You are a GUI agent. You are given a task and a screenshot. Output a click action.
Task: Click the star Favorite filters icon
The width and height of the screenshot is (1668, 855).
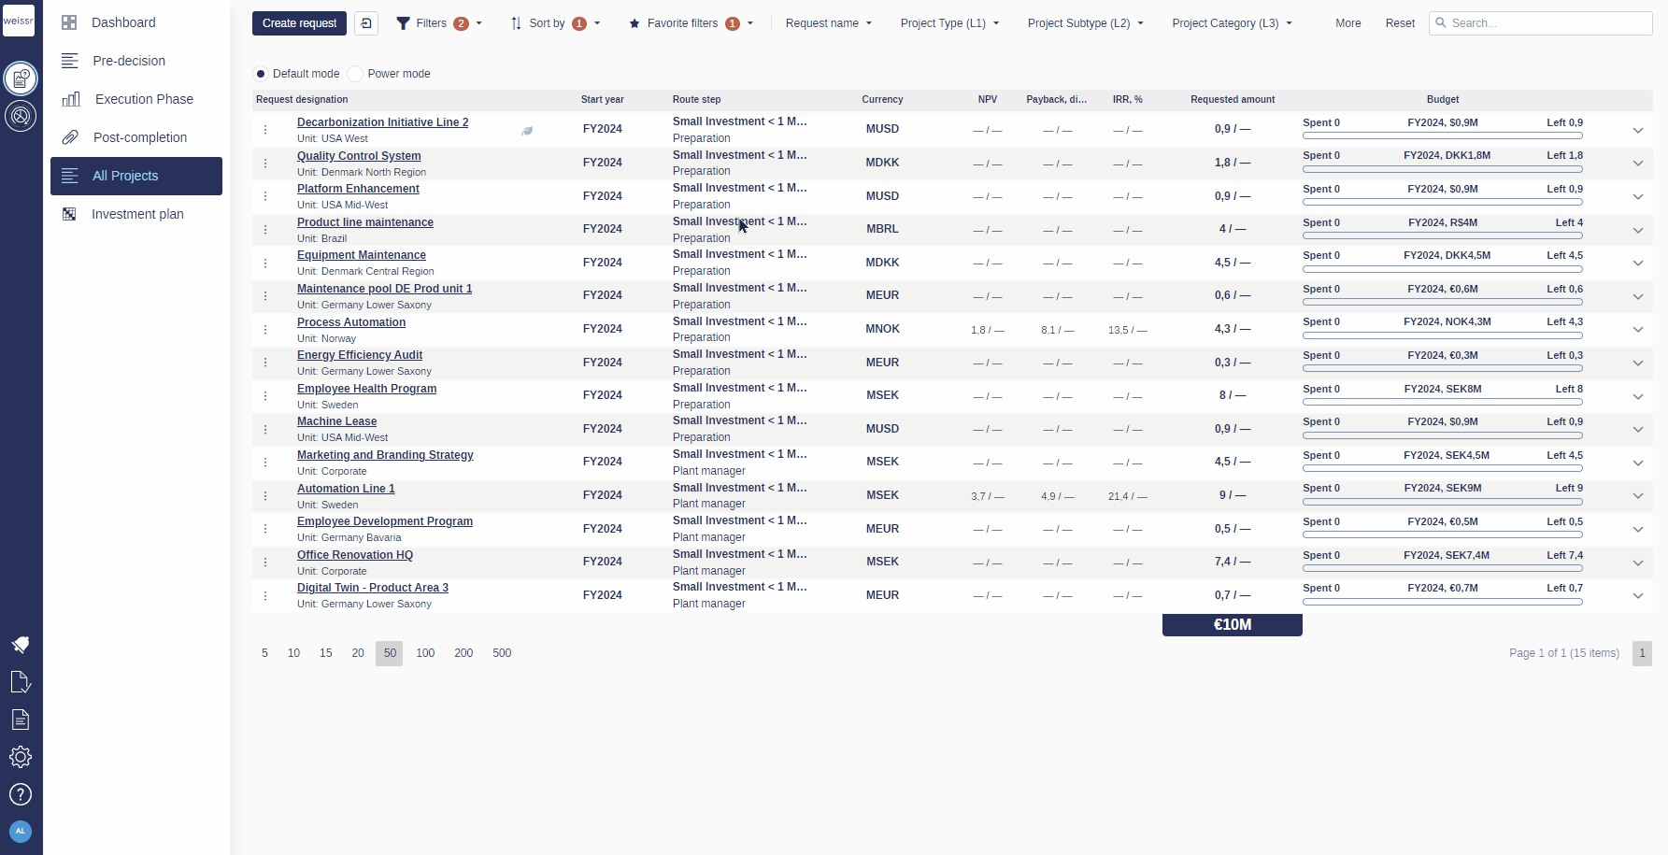click(x=634, y=23)
